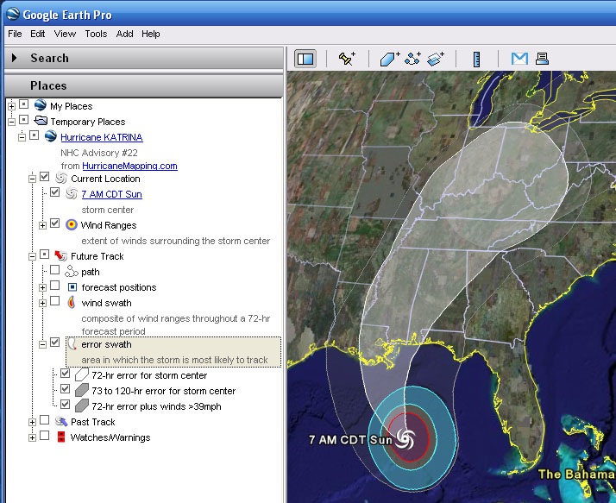616x503 pixels.
Task: Expand the Search panel triangle
Action: click(15, 58)
